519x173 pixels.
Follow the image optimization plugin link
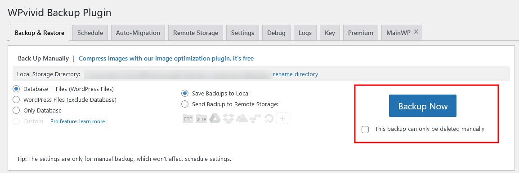(x=166, y=58)
